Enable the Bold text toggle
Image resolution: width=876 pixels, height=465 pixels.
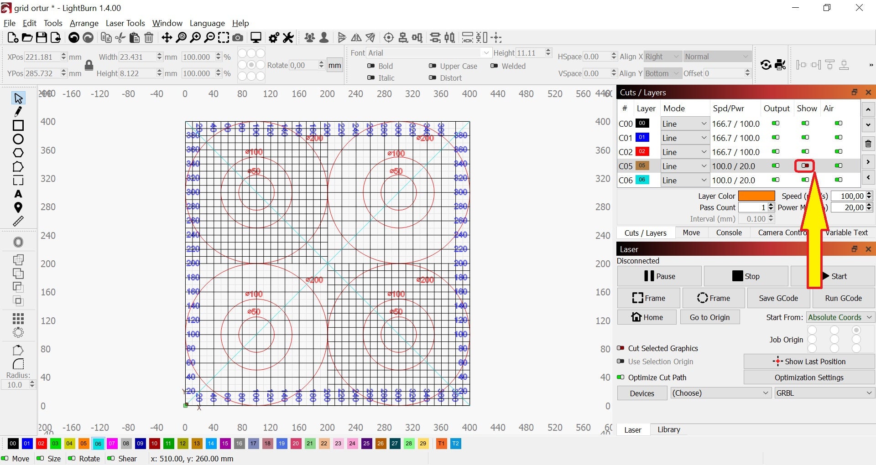click(371, 66)
